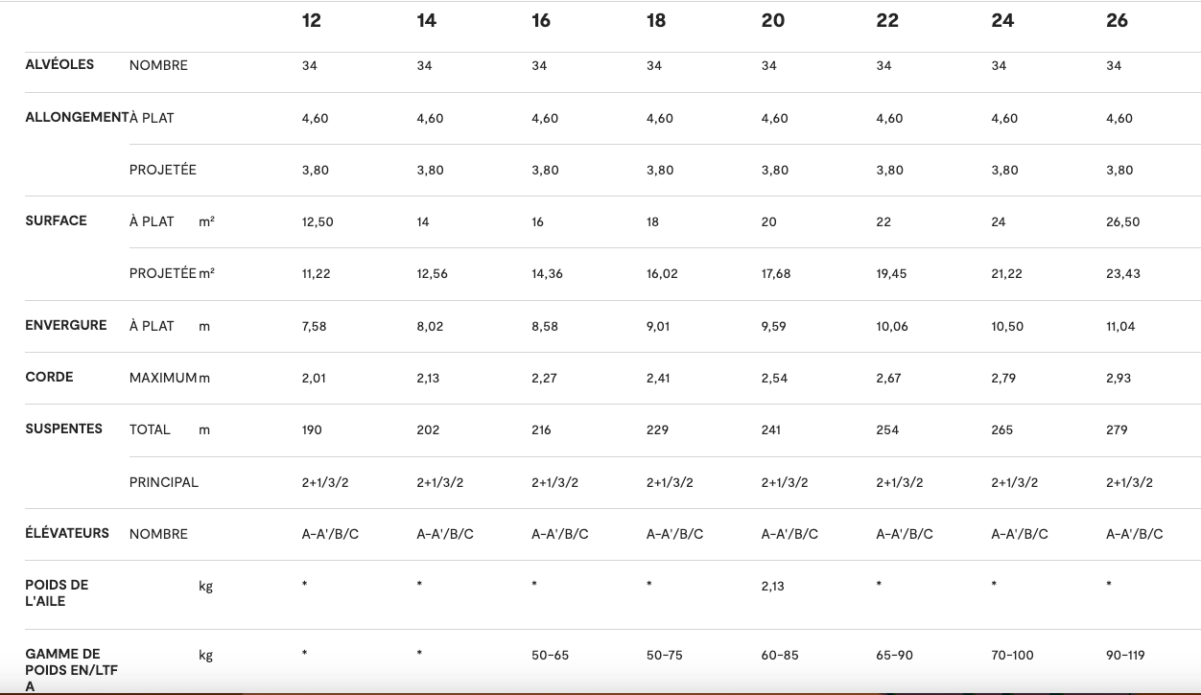Click the ALLONGEMENT row heading
The image size is (1201, 695).
click(x=77, y=117)
